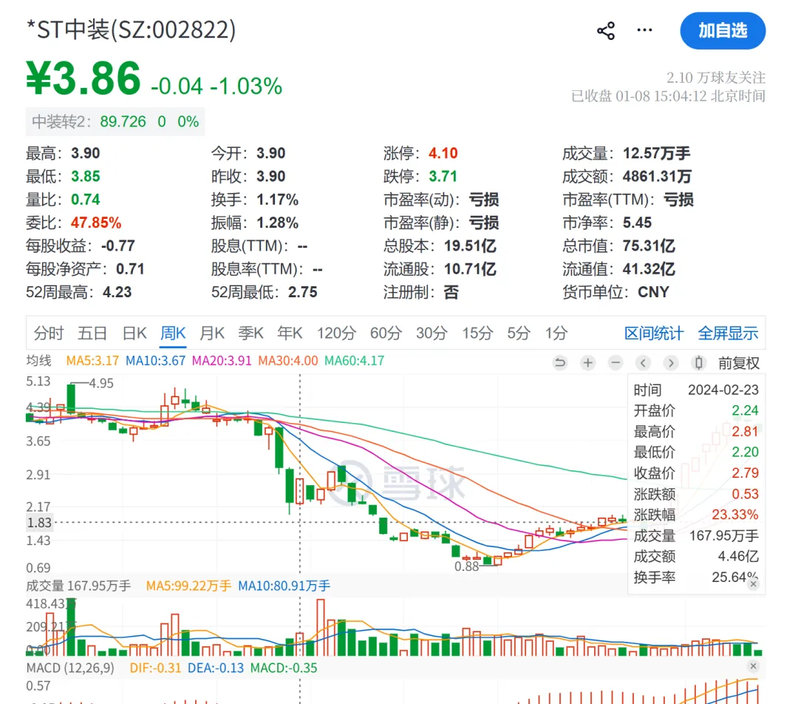Select the 5分 chart interval

[519, 334]
